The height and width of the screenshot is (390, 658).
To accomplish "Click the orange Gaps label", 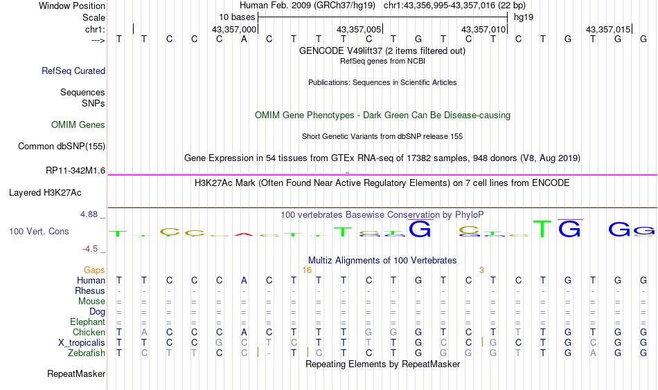I will coord(94,270).
